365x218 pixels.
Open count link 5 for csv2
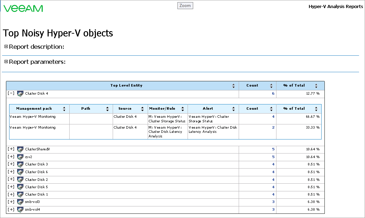pos(273,157)
